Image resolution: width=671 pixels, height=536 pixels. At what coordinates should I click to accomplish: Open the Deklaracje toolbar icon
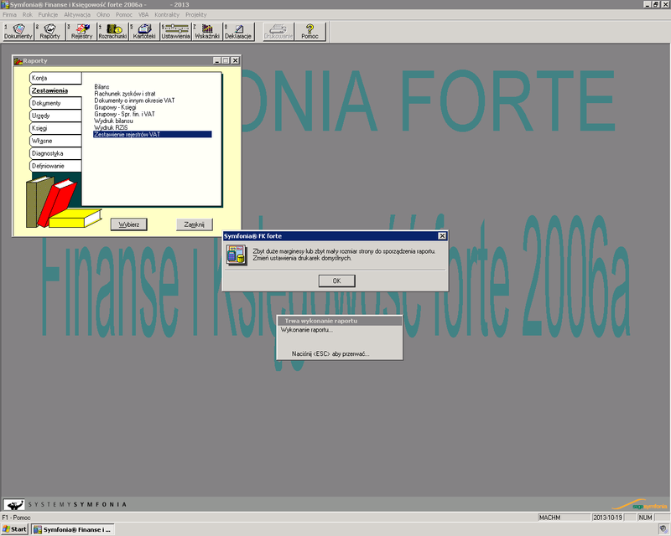pyautogui.click(x=238, y=32)
